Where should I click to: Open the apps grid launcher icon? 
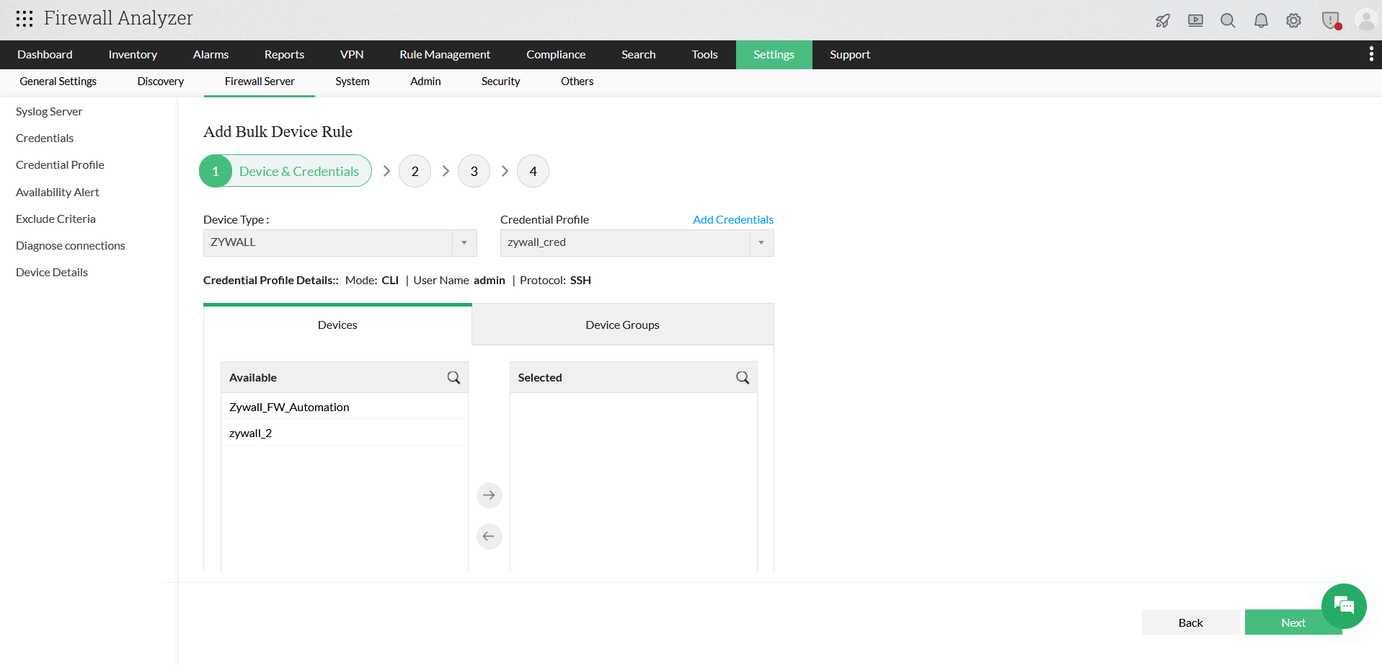coord(25,19)
